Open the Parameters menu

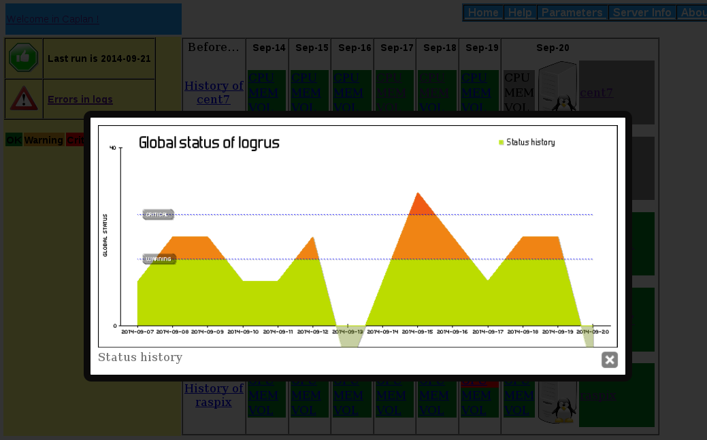coord(572,12)
